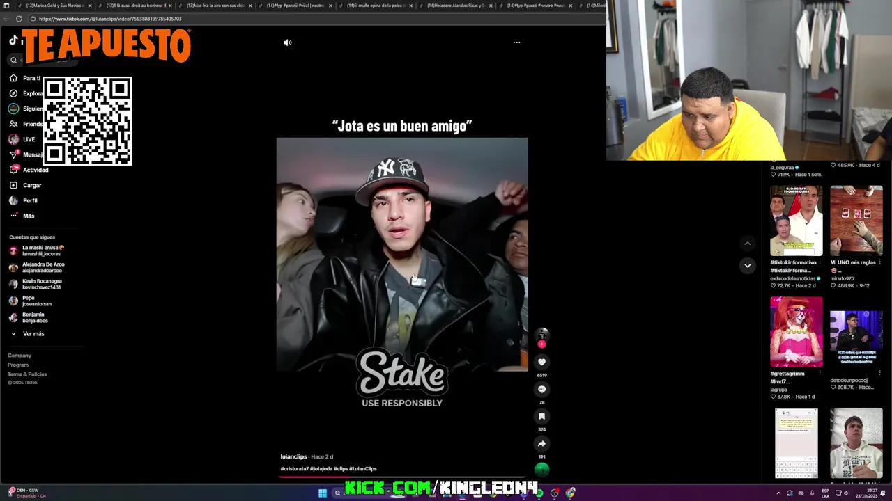
Task: Close the Marina Gold y Sus Novios tab
Action: click(89, 6)
